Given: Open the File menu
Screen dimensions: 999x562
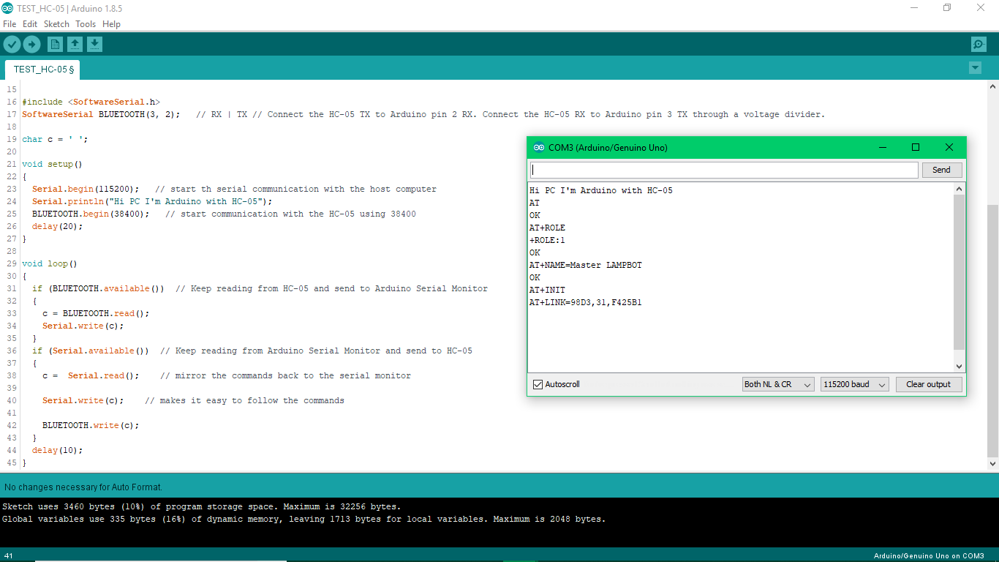Looking at the screenshot, I should (10, 24).
